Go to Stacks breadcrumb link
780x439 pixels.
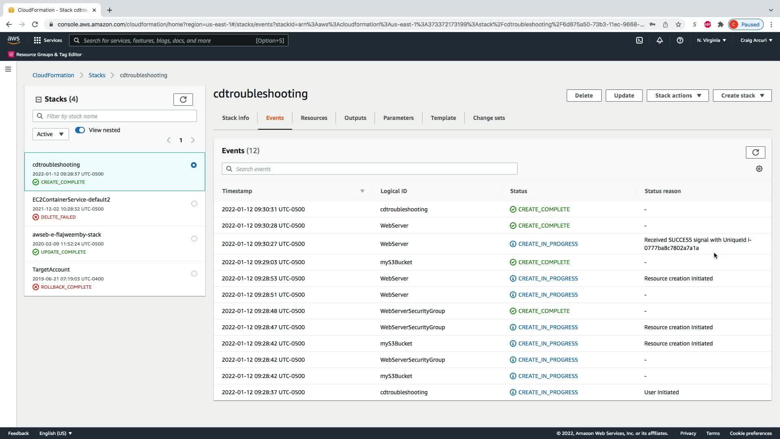[x=97, y=75]
